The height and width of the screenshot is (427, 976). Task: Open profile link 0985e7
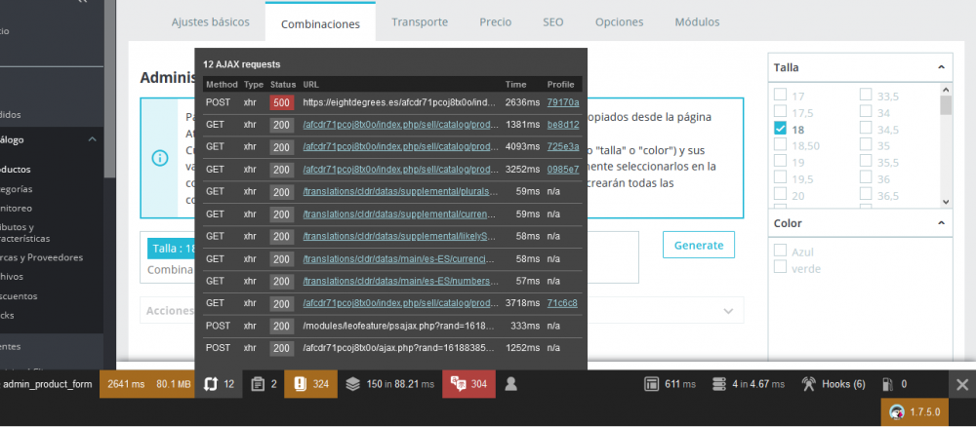pyautogui.click(x=563, y=169)
